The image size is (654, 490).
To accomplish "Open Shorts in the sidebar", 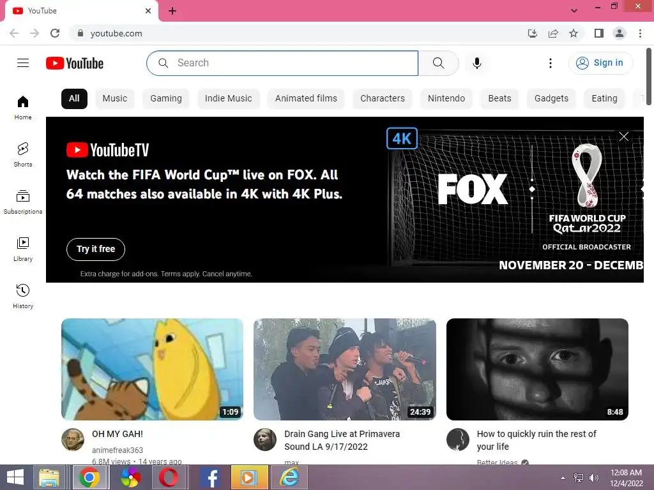I will tap(23, 155).
